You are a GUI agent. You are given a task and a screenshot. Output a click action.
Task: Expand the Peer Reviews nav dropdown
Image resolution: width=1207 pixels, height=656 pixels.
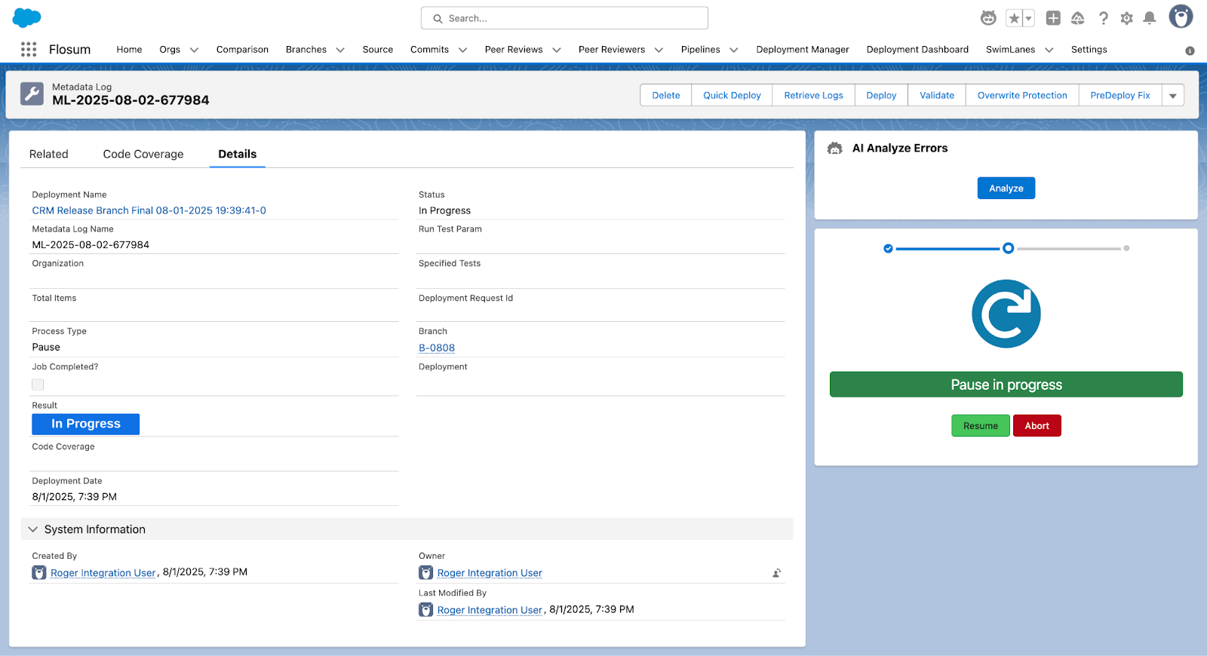[557, 50]
